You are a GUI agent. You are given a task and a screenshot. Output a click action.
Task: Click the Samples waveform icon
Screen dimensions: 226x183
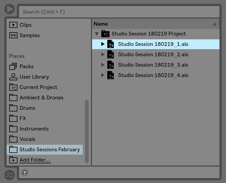click(13, 35)
